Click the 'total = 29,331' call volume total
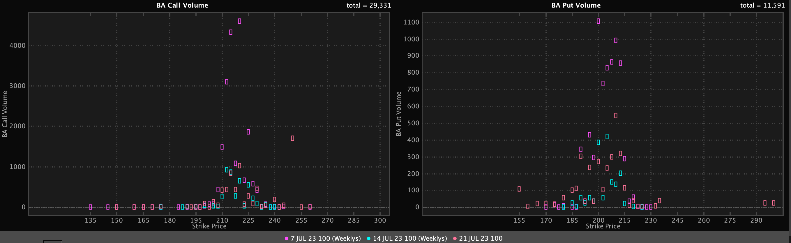Image resolution: width=791 pixels, height=243 pixels. (369, 5)
